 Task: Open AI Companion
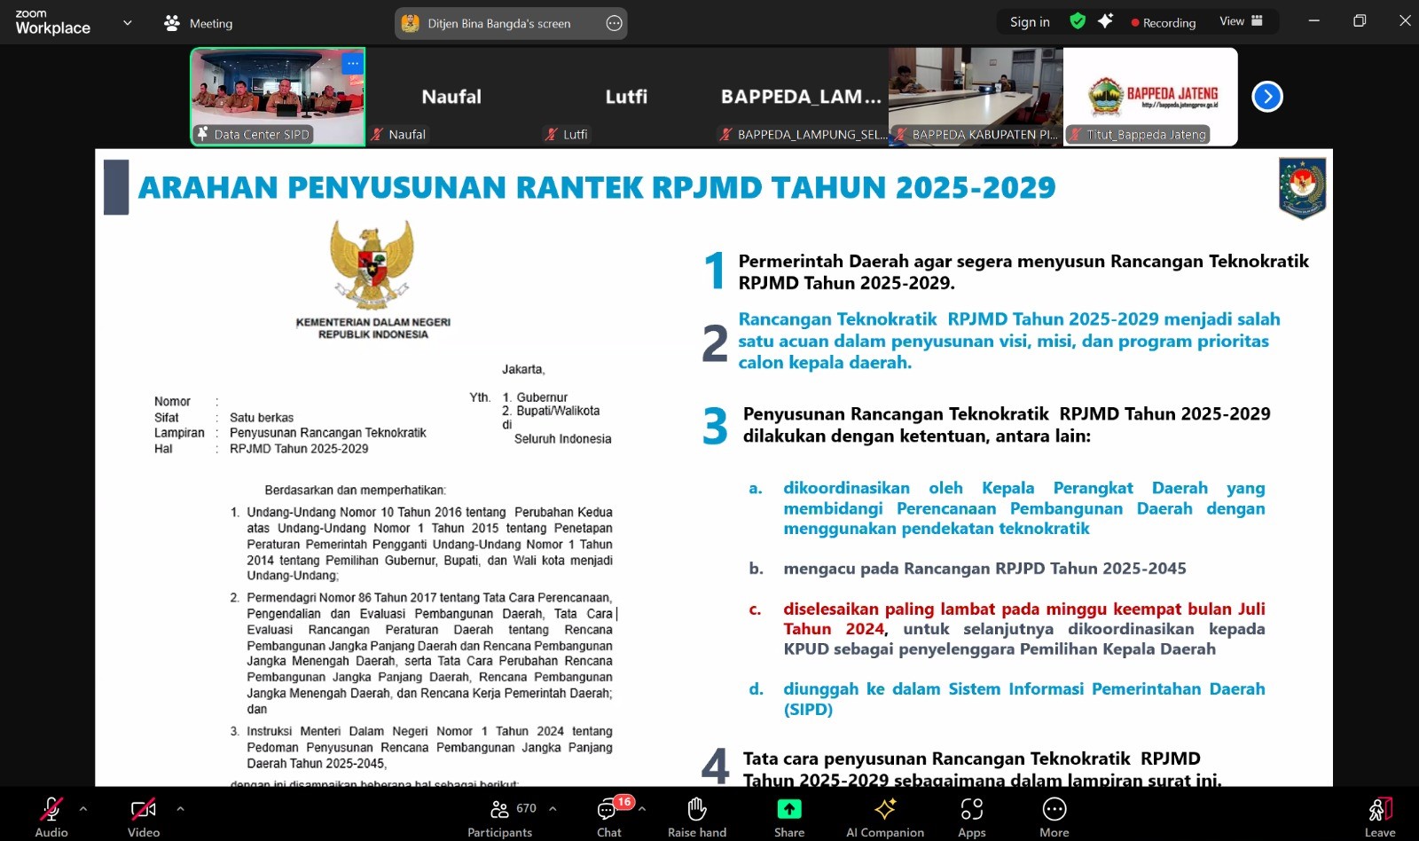pyautogui.click(x=885, y=816)
